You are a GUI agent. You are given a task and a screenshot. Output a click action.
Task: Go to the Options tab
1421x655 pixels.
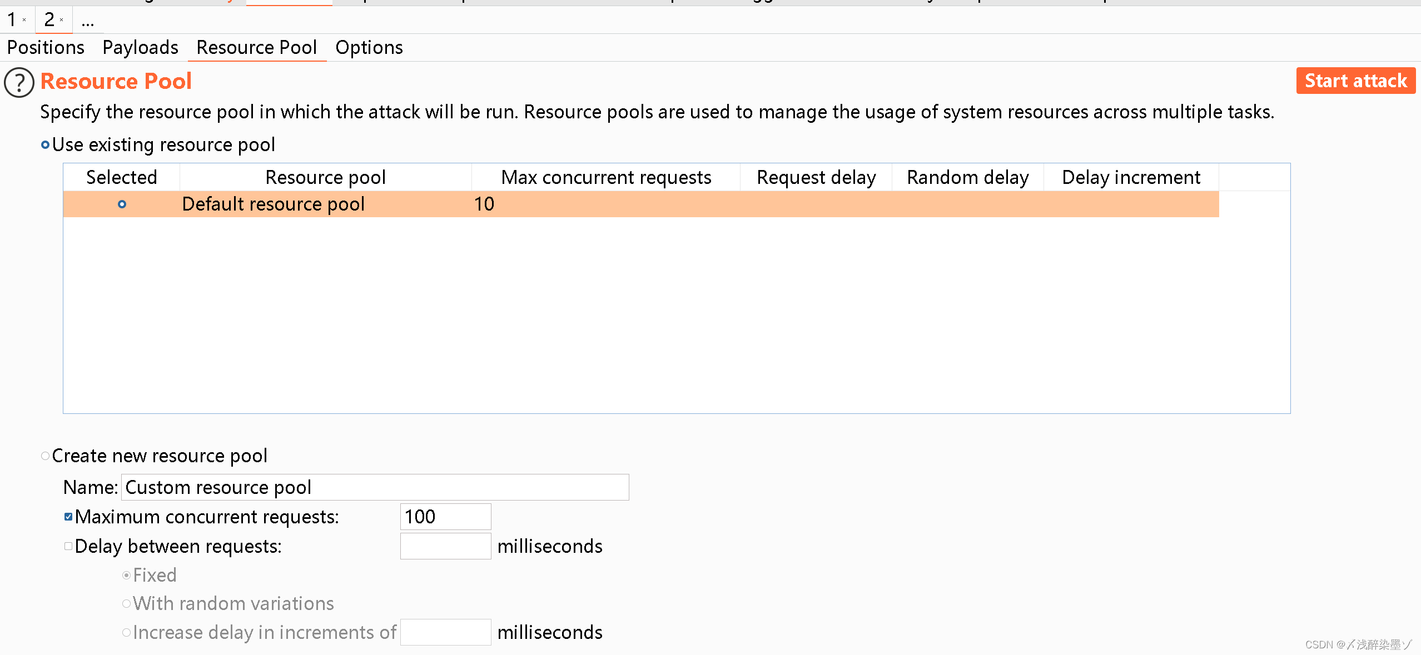click(369, 48)
